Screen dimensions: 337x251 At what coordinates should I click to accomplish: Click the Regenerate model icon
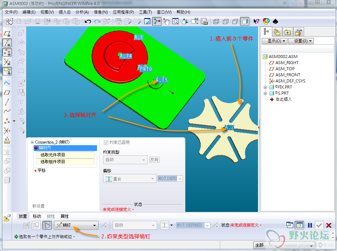pos(107,21)
